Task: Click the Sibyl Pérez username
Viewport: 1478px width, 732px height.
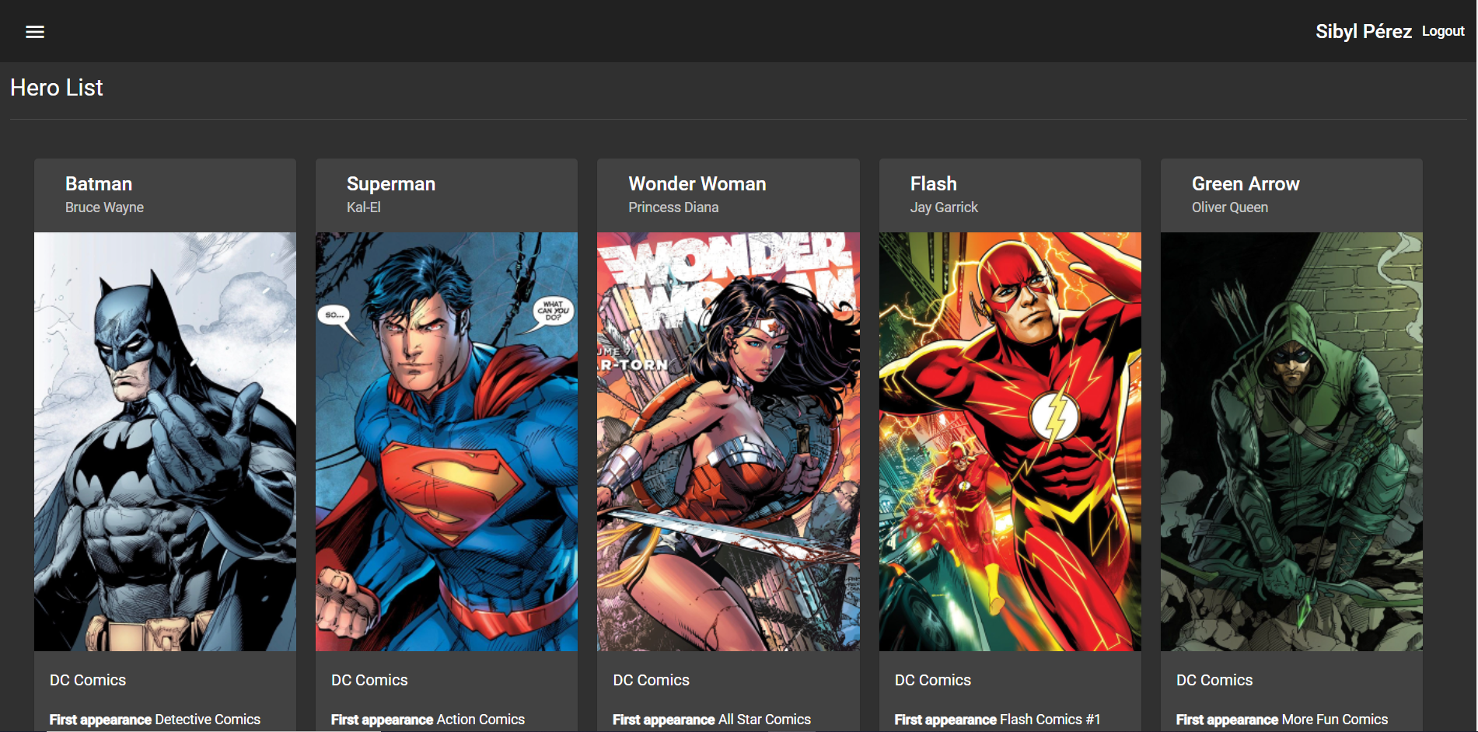Action: coord(1363,32)
